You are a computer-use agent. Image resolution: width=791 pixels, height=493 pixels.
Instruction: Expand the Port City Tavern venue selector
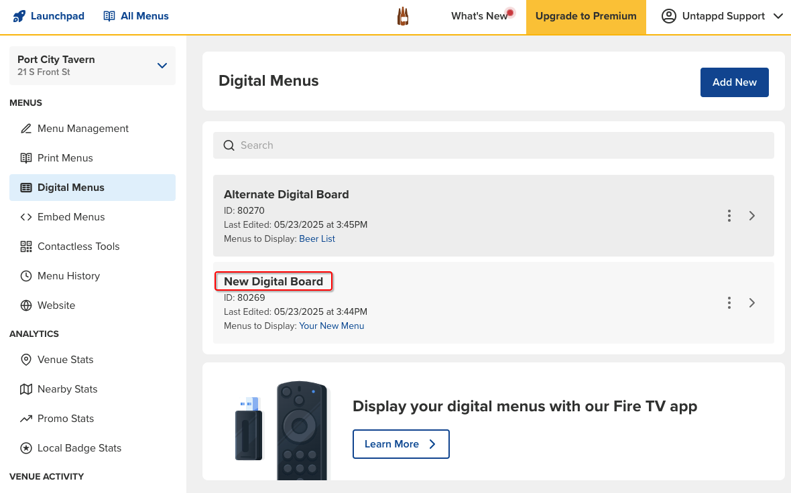click(x=162, y=66)
